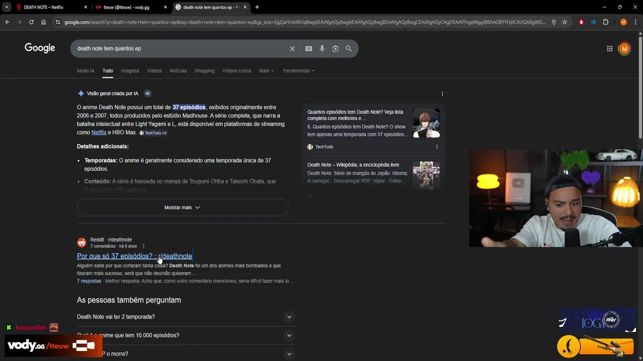Open the blue sound-wave extension
The image size is (643, 361).
pyautogui.click(x=593, y=22)
